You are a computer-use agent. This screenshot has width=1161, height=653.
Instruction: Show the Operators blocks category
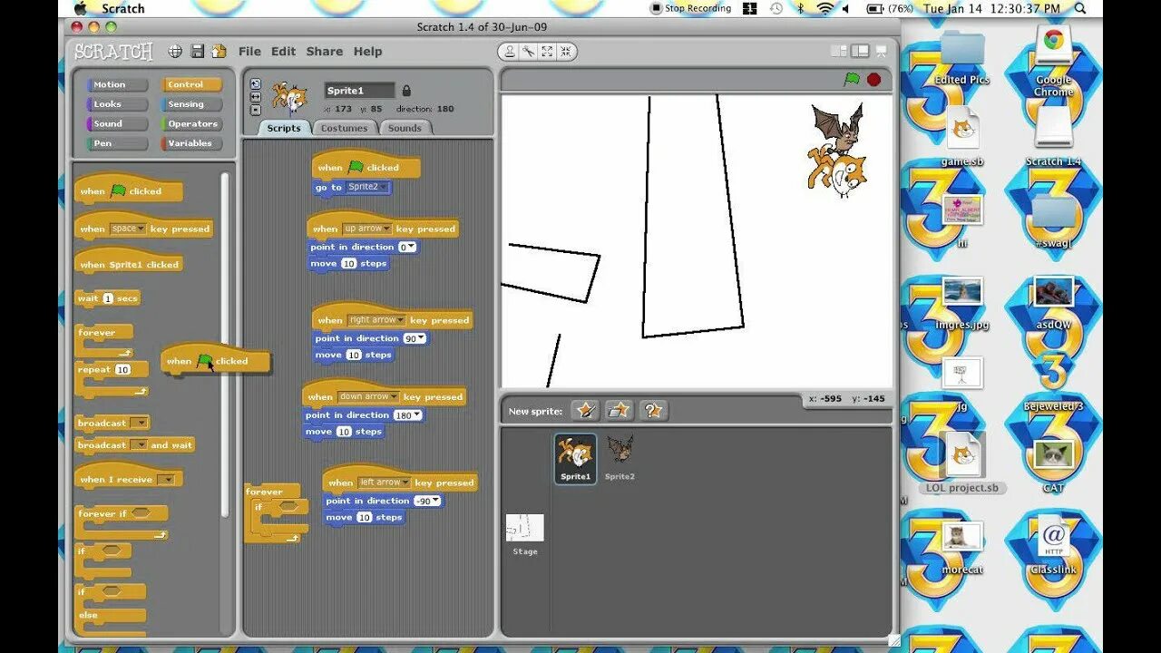(x=192, y=123)
